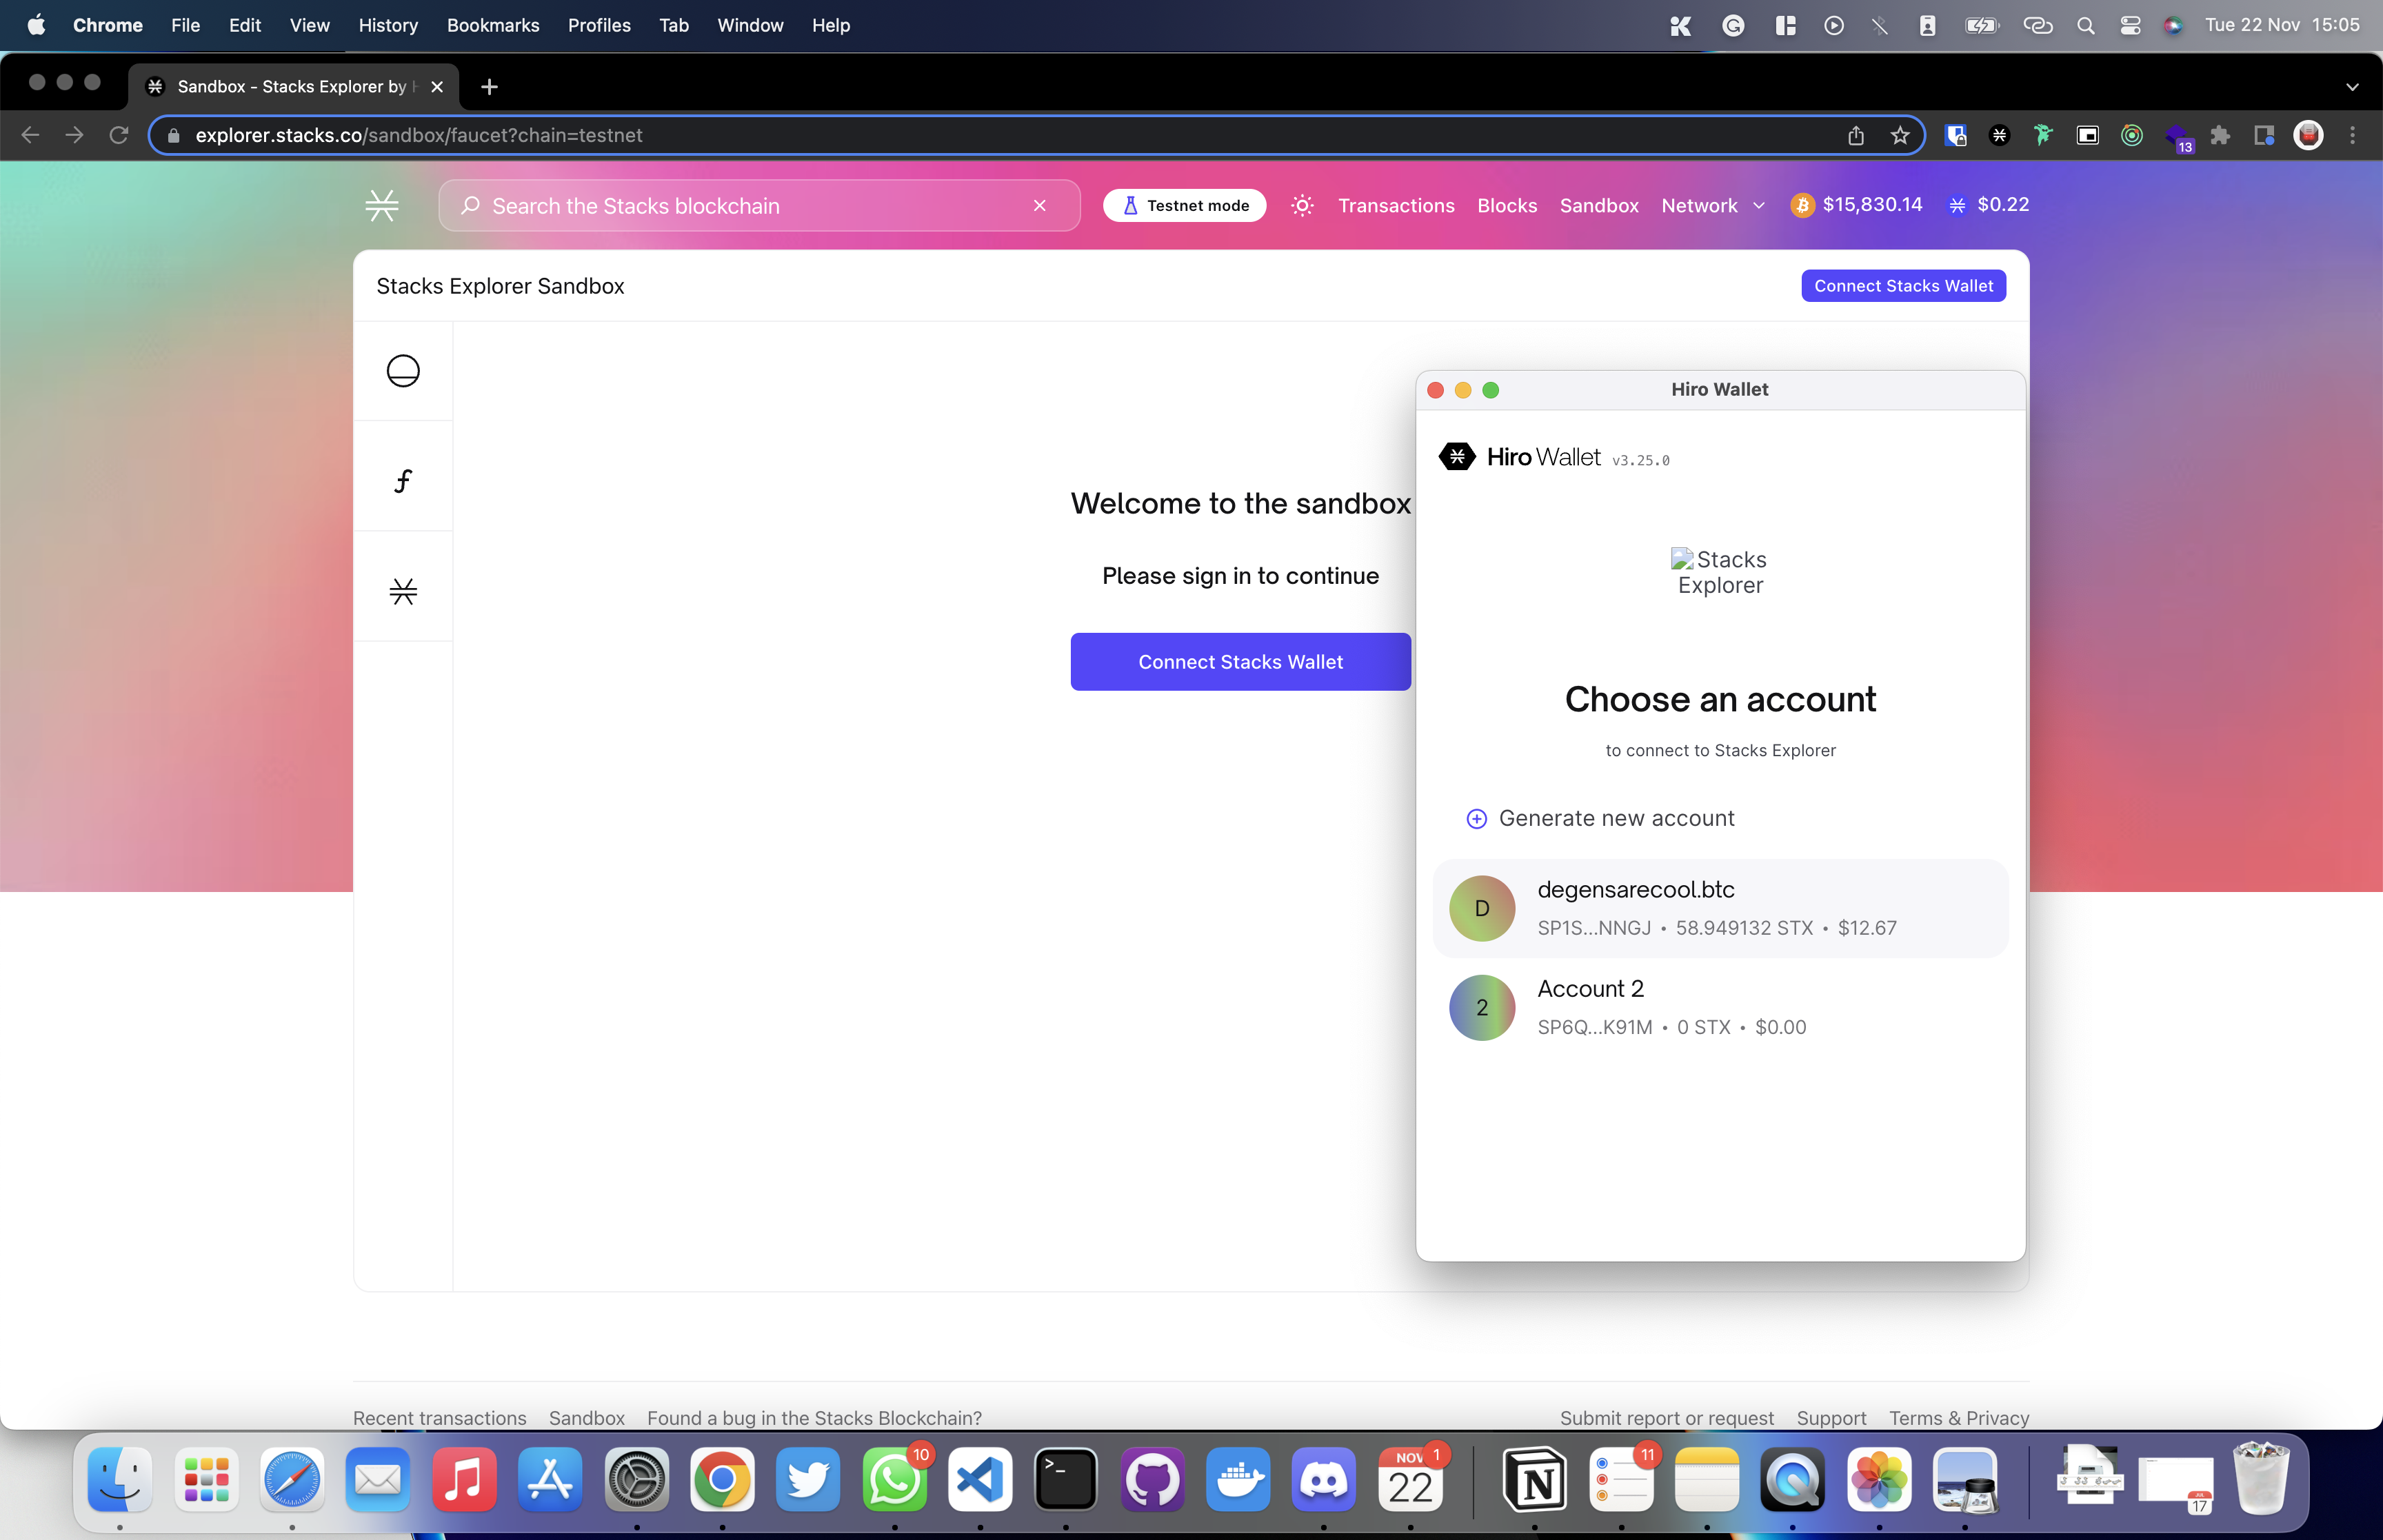Click center Connect Stacks Wallet button
The width and height of the screenshot is (2383, 1540).
1240,661
